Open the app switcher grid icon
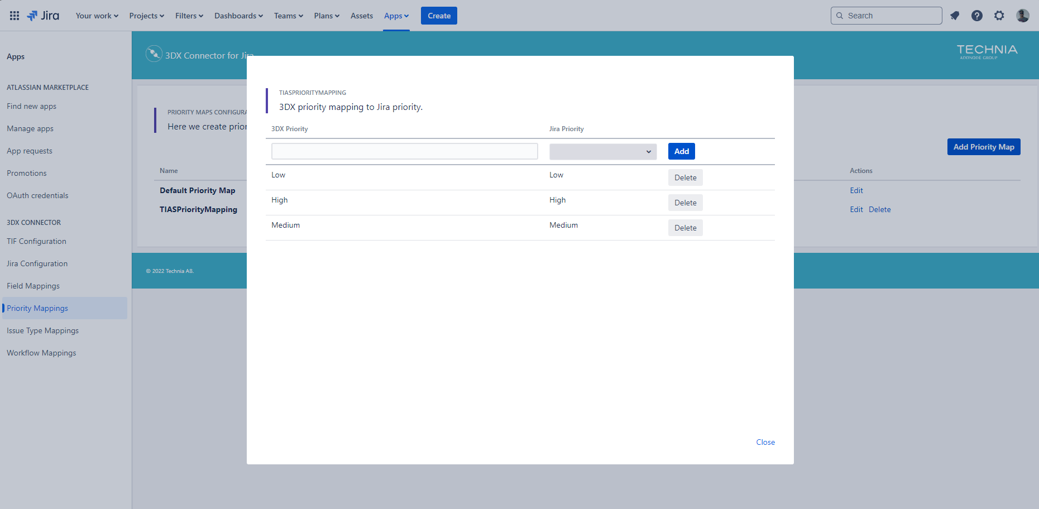Image resolution: width=1039 pixels, height=509 pixels. click(15, 16)
